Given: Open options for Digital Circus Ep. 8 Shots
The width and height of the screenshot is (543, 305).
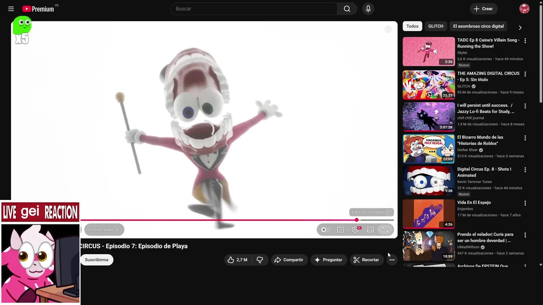Looking at the screenshot, I should coord(525,170).
